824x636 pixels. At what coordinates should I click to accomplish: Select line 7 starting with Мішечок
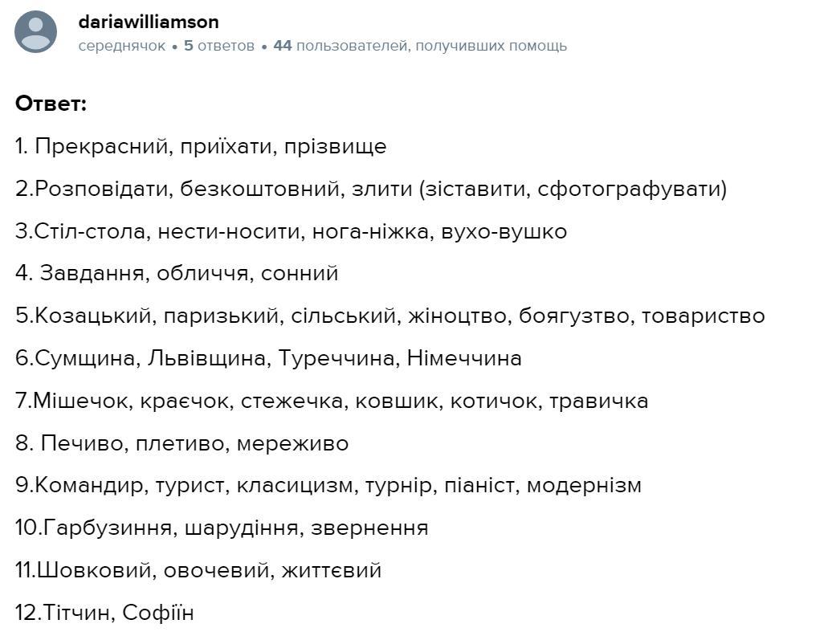(331, 401)
